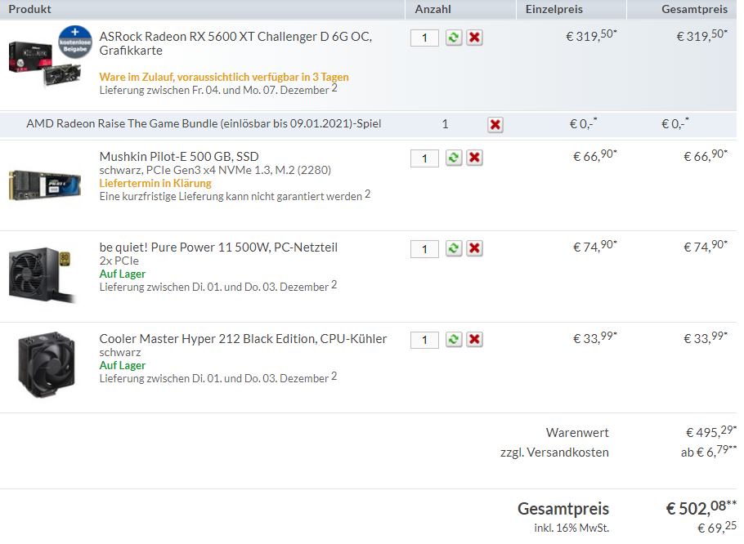The width and height of the screenshot is (744, 544).
Task: Click the 'Gesamtpreis' column header
Action: [x=694, y=9]
